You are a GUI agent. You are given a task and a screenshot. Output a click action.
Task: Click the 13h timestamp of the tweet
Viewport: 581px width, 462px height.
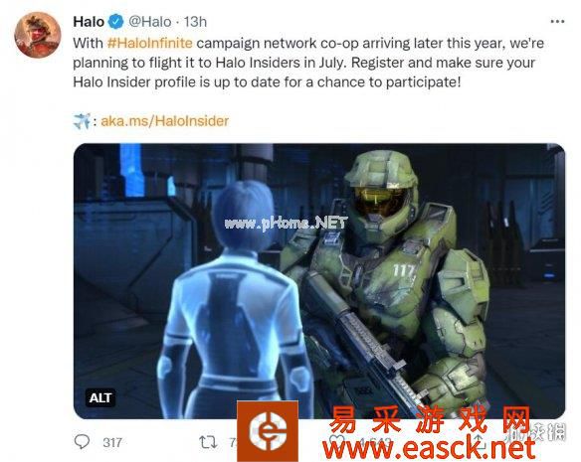pos(195,22)
